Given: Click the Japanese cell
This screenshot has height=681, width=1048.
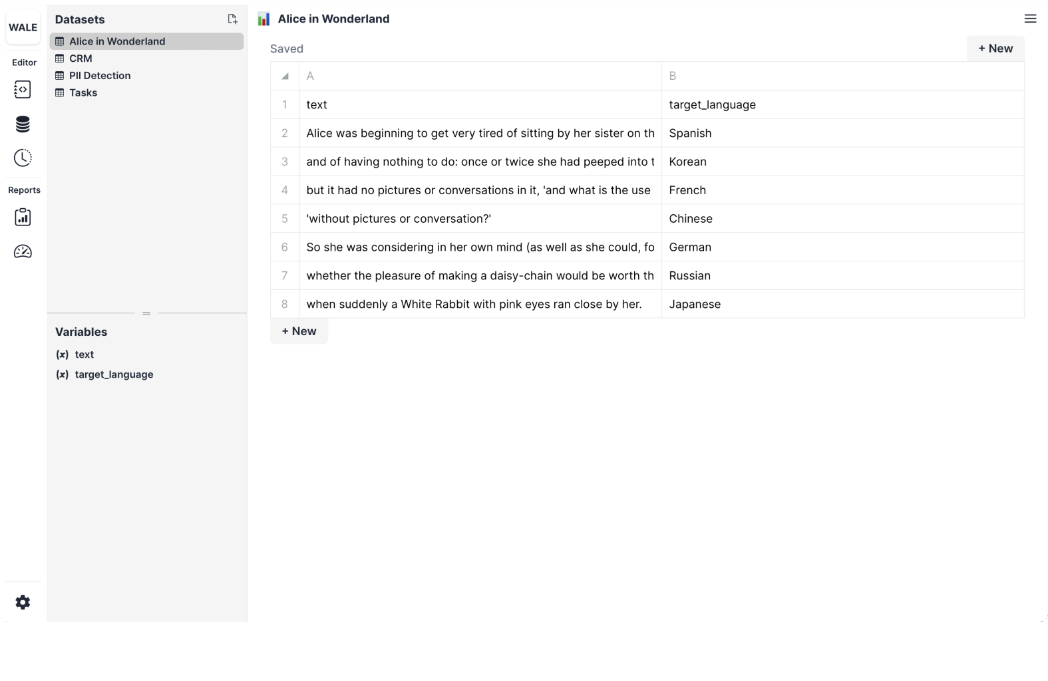Looking at the screenshot, I should click(x=843, y=305).
